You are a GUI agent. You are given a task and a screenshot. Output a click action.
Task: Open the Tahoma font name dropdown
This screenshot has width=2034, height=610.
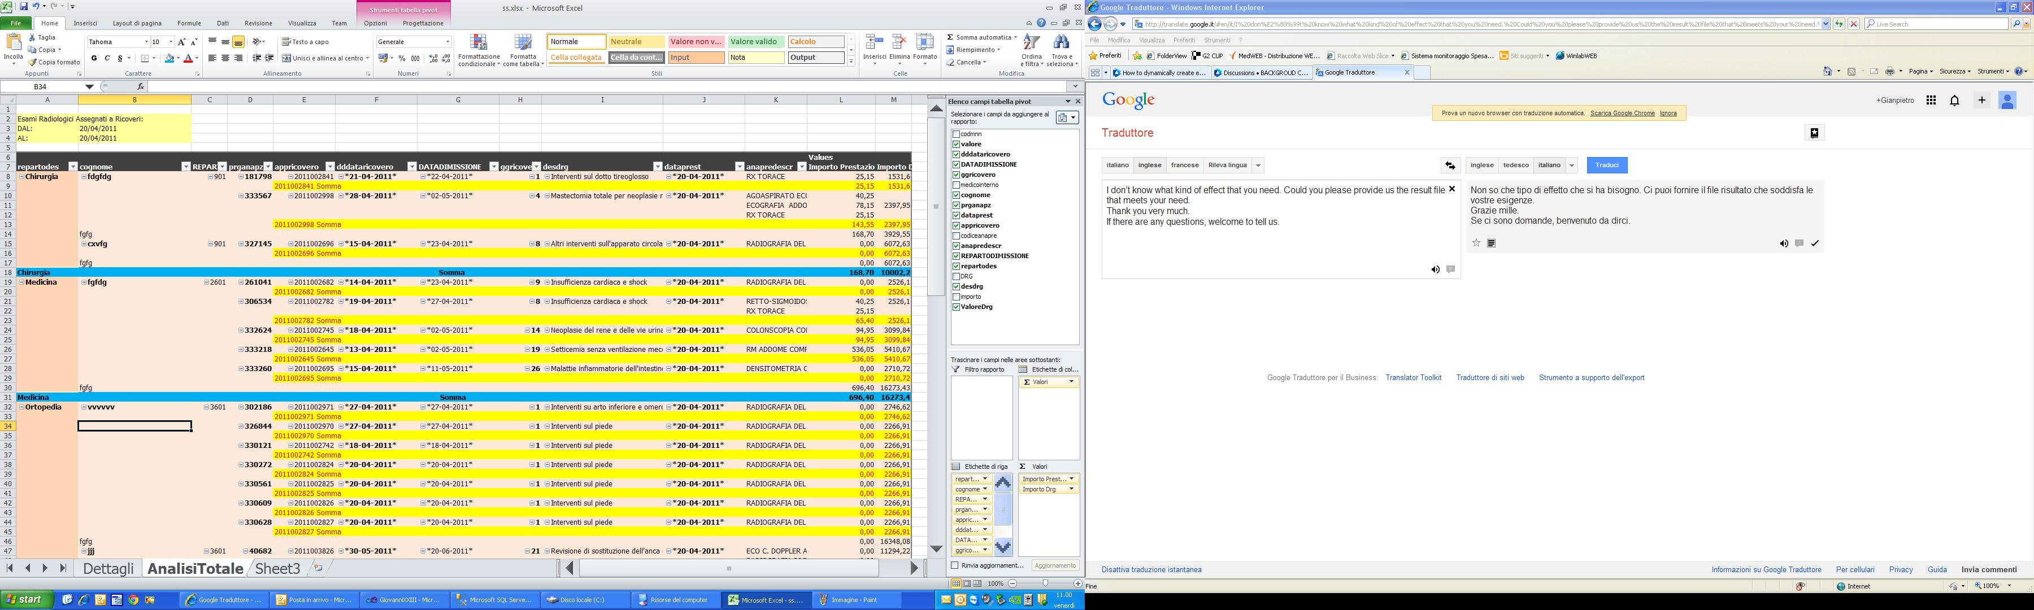146,42
